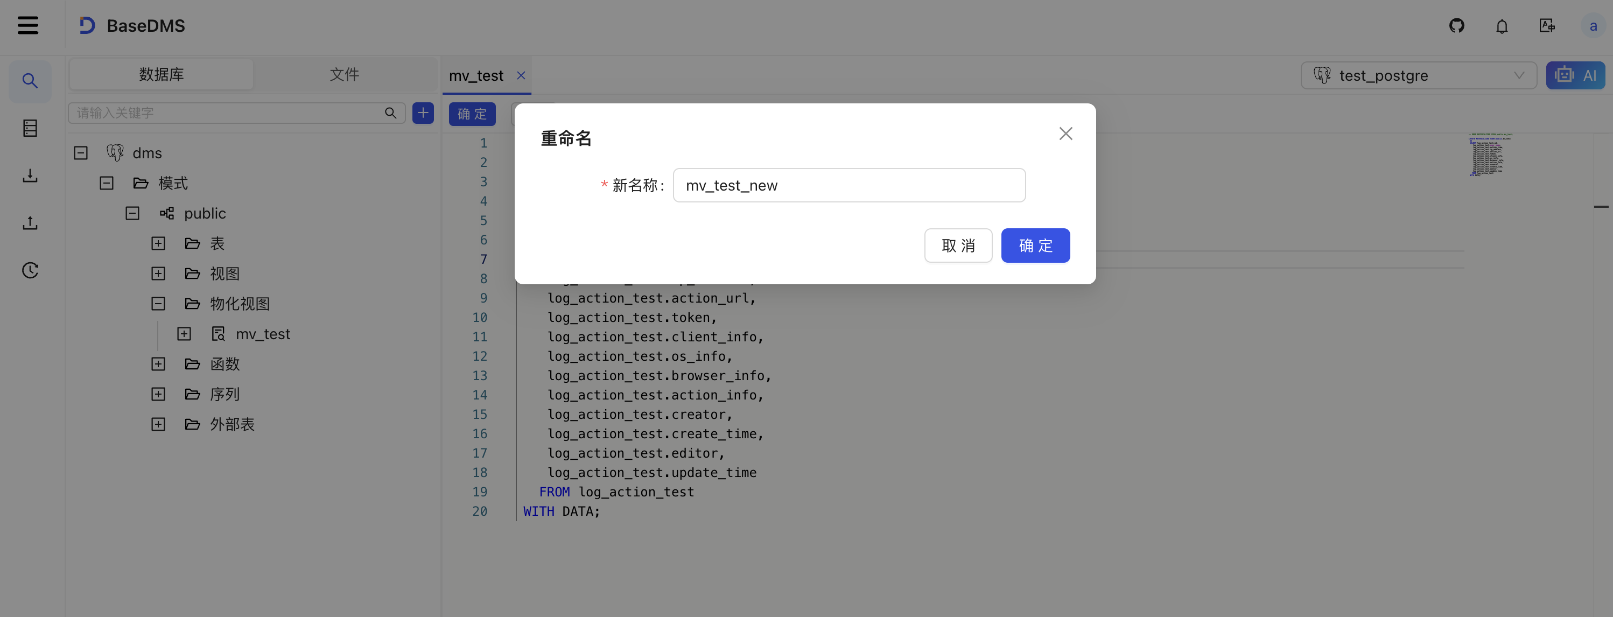Image resolution: width=1613 pixels, height=617 pixels.
Task: Cancel rename with 取消 button
Action: click(x=958, y=246)
